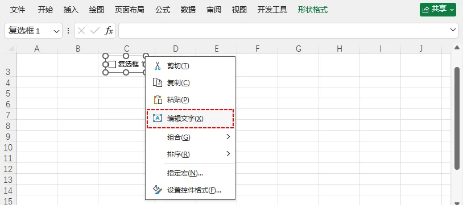Expand the formula bar with chevron

click(453, 30)
